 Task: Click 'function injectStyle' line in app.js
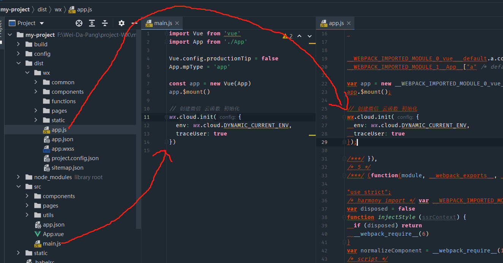pyautogui.click(x=407, y=217)
